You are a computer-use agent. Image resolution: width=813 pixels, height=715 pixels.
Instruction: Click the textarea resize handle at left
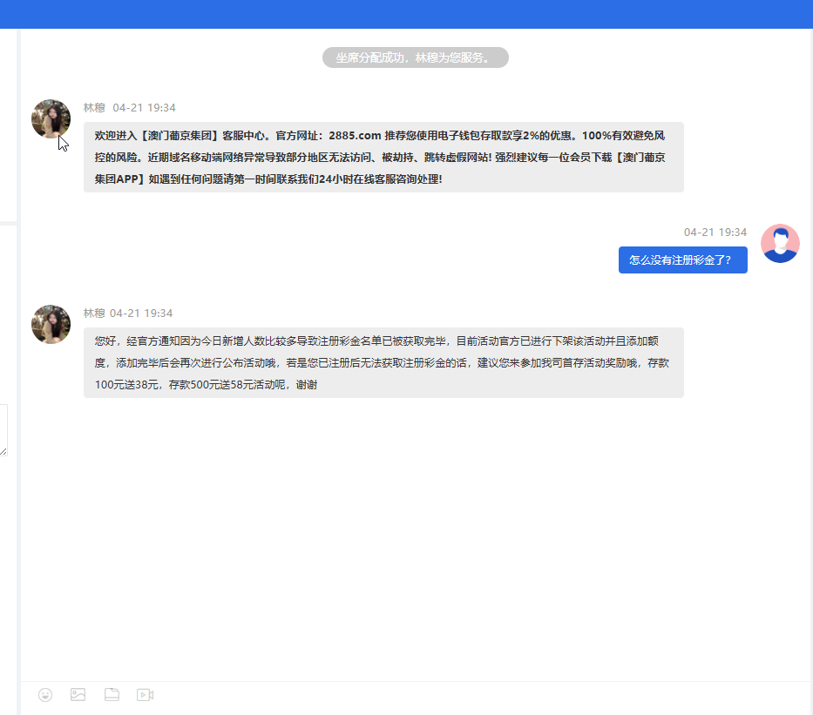[3, 451]
